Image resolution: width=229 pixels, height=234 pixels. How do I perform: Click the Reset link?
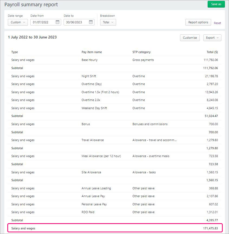point(217,23)
